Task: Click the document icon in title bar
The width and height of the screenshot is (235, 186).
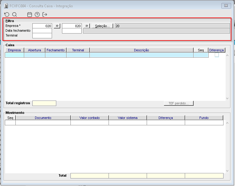Action: (x=6, y=6)
